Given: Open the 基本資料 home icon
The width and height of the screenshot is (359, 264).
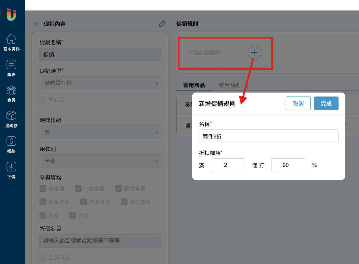Looking at the screenshot, I should 11,39.
